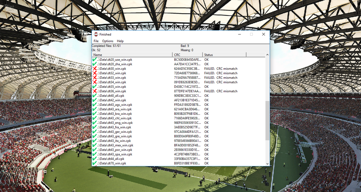The height and width of the screenshot is (192, 361).
Task: Click the Completed Files: 61/61 label
Action: [106, 46]
